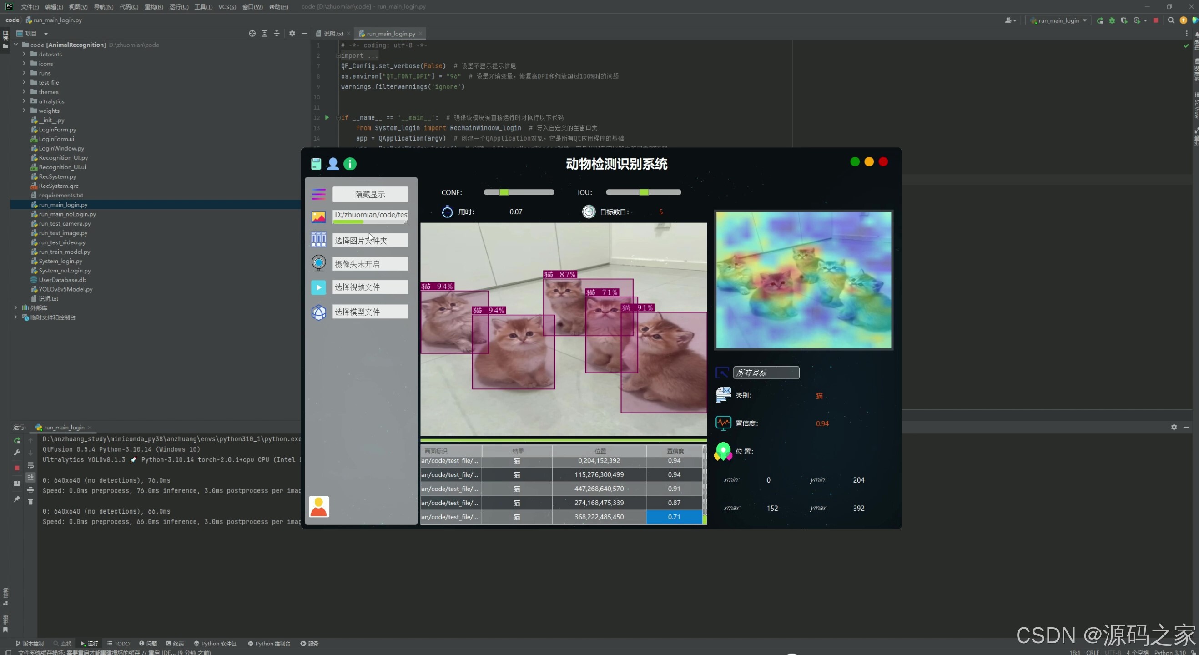This screenshot has height=655, width=1199.
Task: Open System_login.py in project tree
Action: (x=60, y=261)
